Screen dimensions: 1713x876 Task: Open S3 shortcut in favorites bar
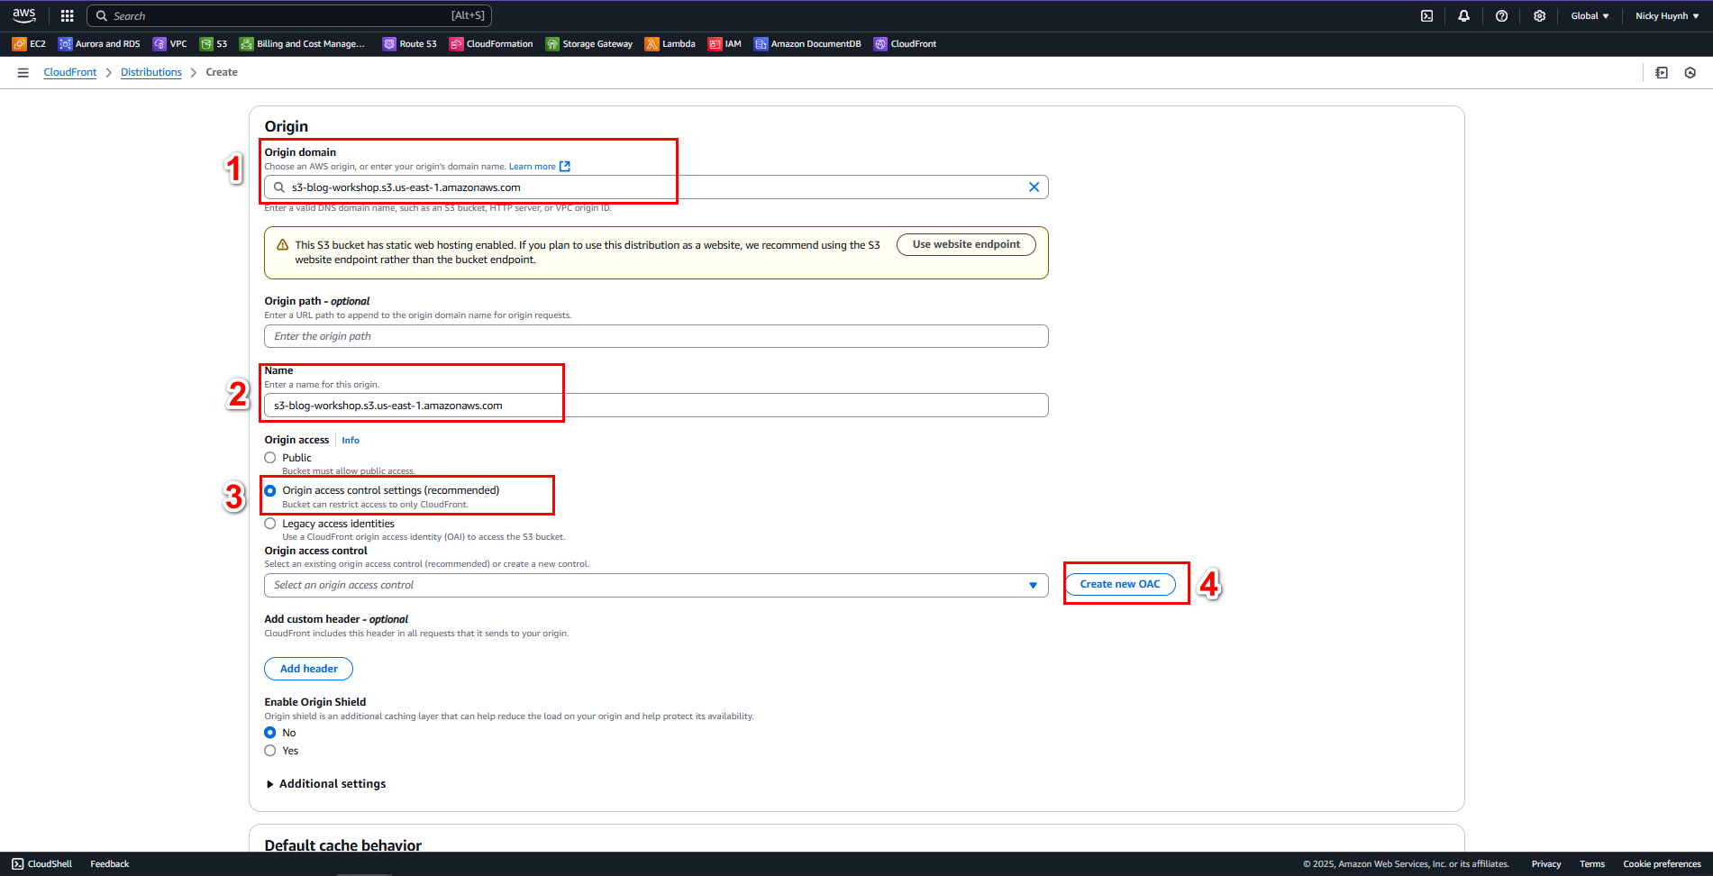pos(214,43)
